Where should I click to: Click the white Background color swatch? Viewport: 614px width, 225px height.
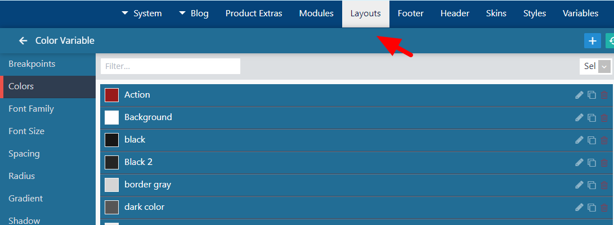coord(111,118)
